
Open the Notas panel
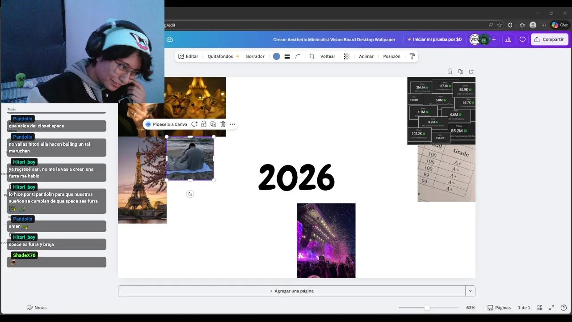tap(37, 308)
